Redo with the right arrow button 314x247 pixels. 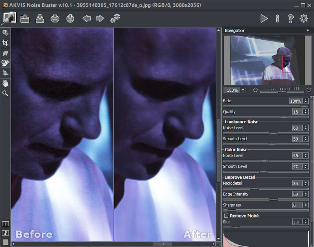[x=100, y=19]
